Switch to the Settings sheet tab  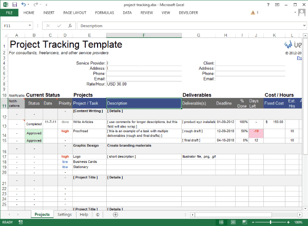(x=65, y=215)
